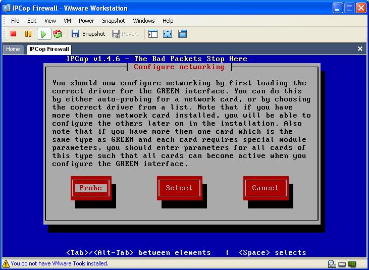Switch to the Home tab

13,49
